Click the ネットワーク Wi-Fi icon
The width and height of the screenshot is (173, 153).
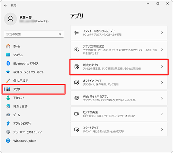pos(8,72)
